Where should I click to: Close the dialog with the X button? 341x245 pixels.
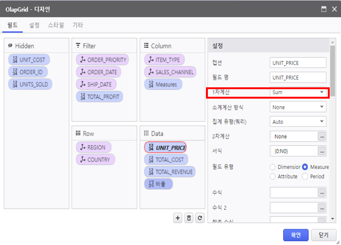[334, 9]
